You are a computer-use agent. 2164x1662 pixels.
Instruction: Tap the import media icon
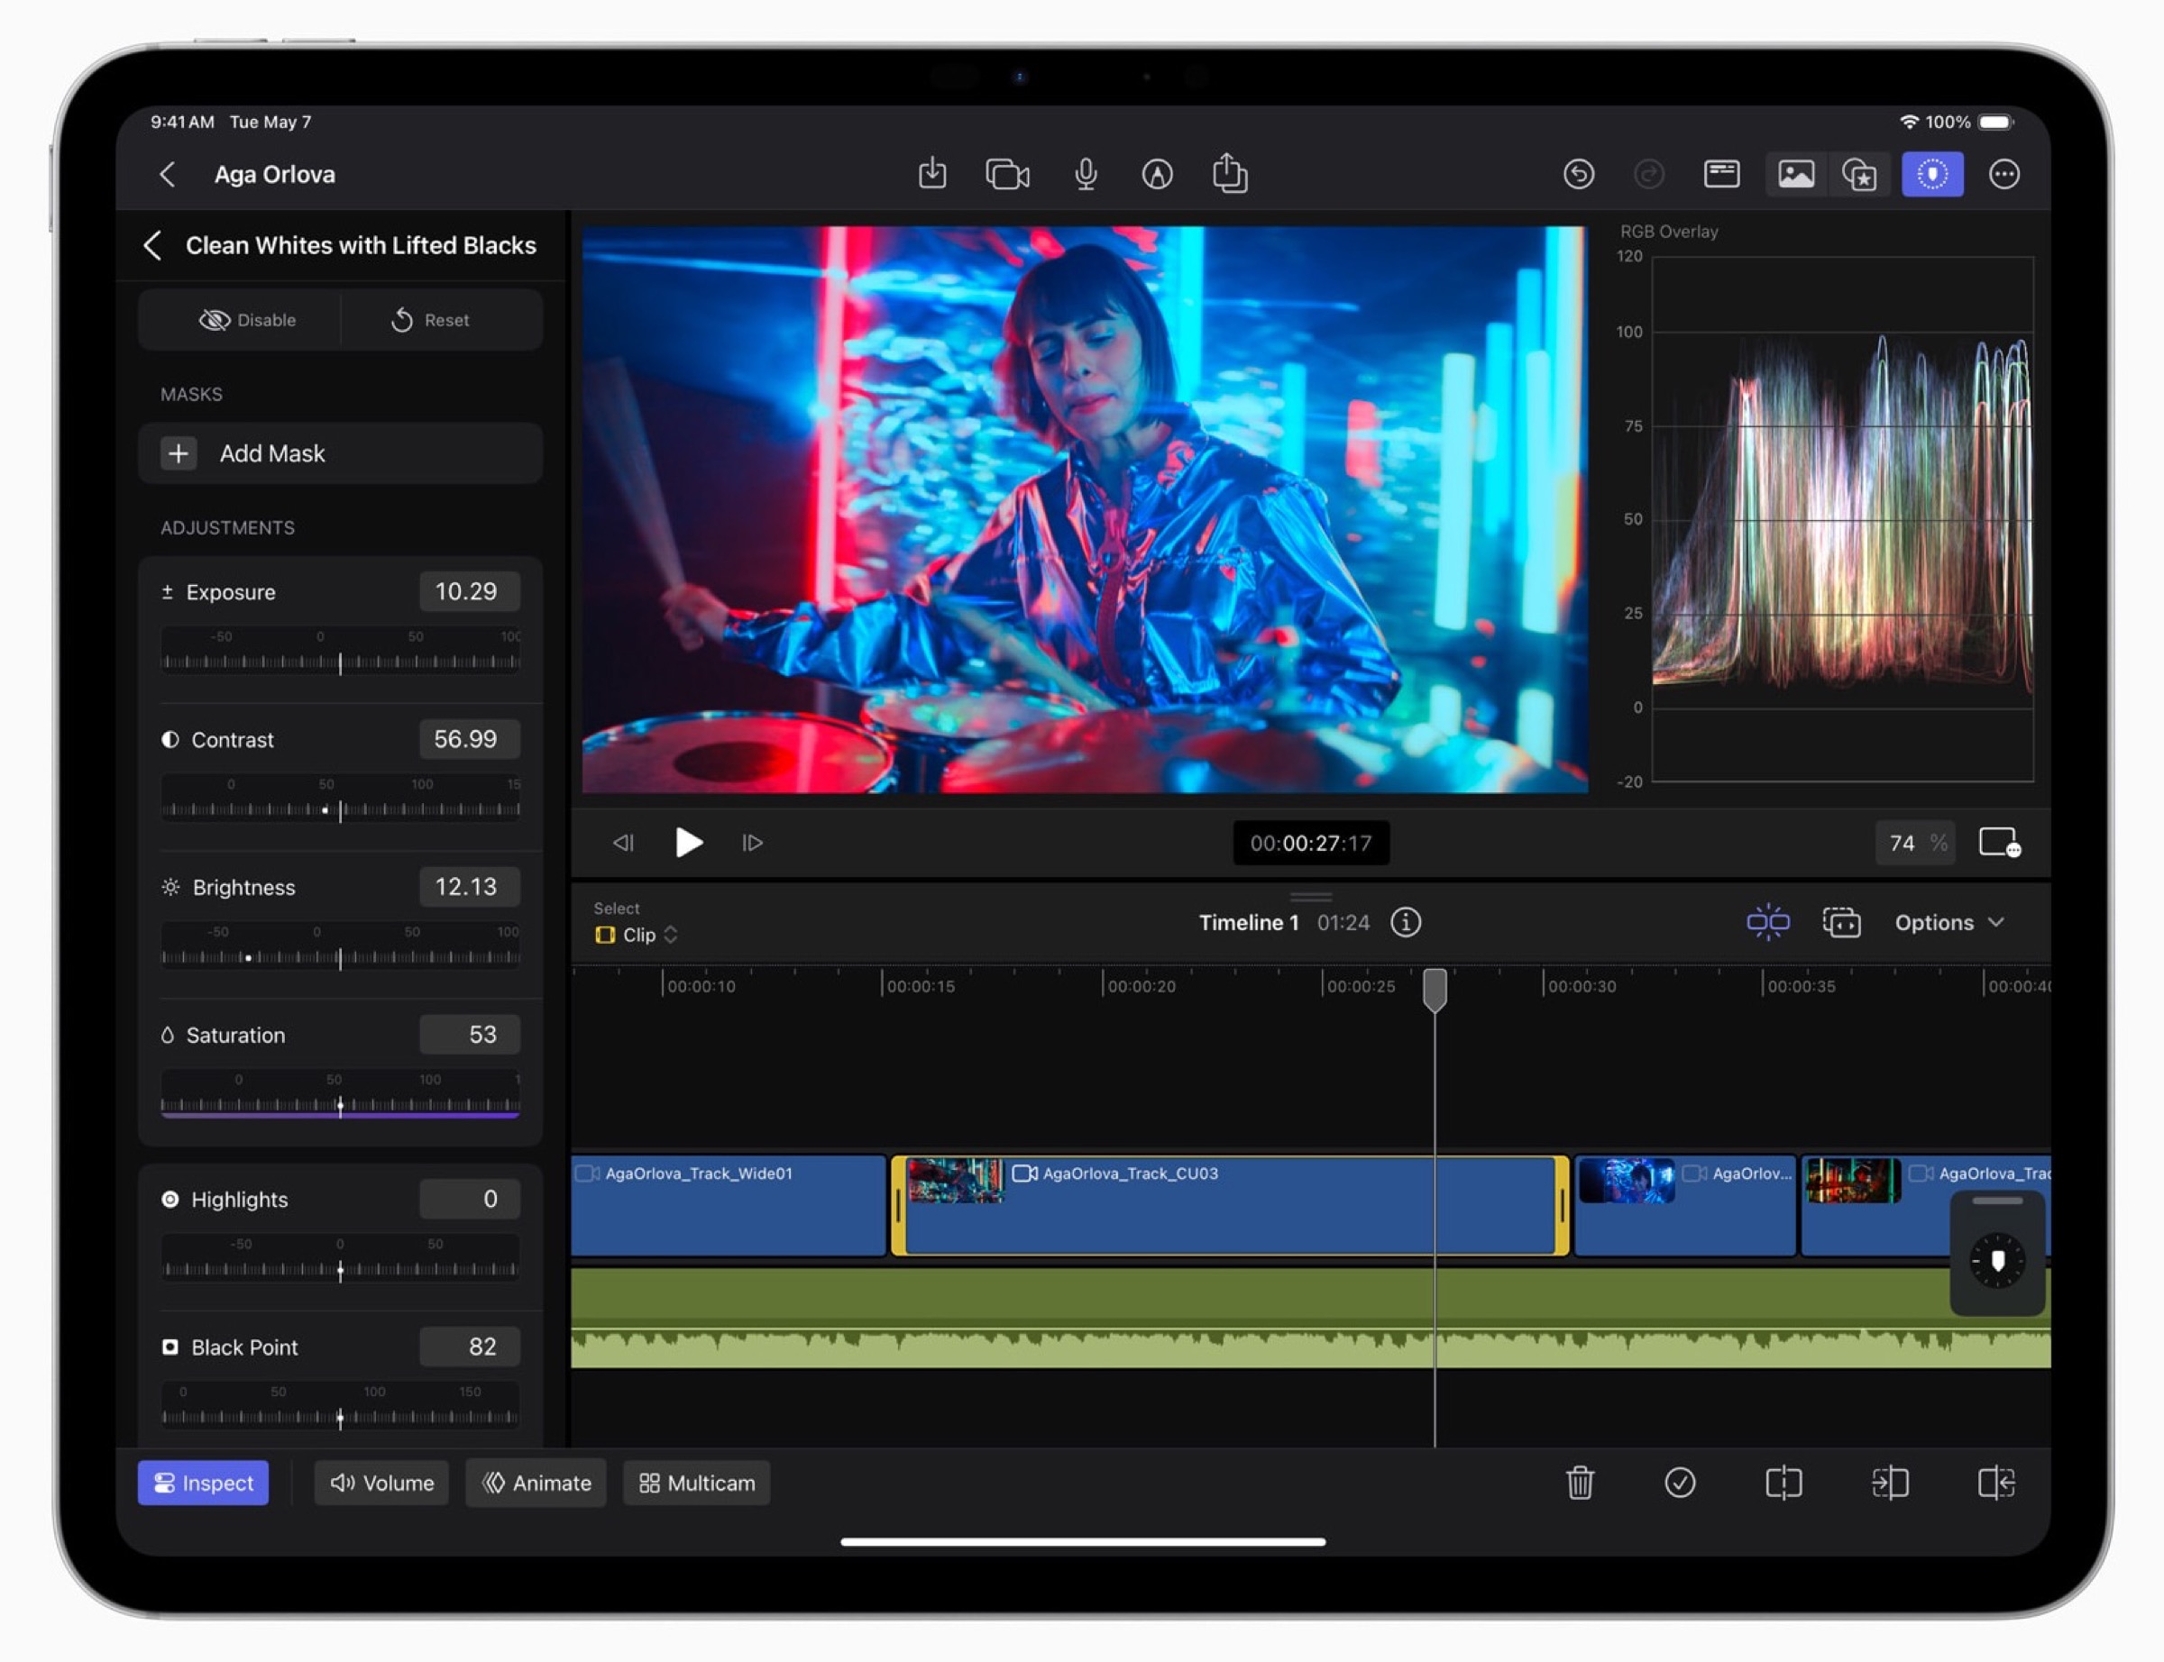tap(931, 174)
